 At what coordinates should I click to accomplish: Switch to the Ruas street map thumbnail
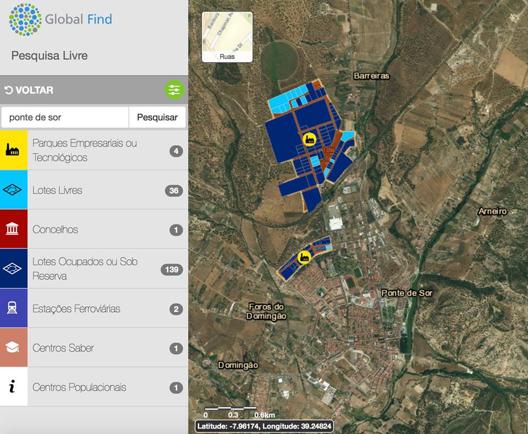click(227, 37)
